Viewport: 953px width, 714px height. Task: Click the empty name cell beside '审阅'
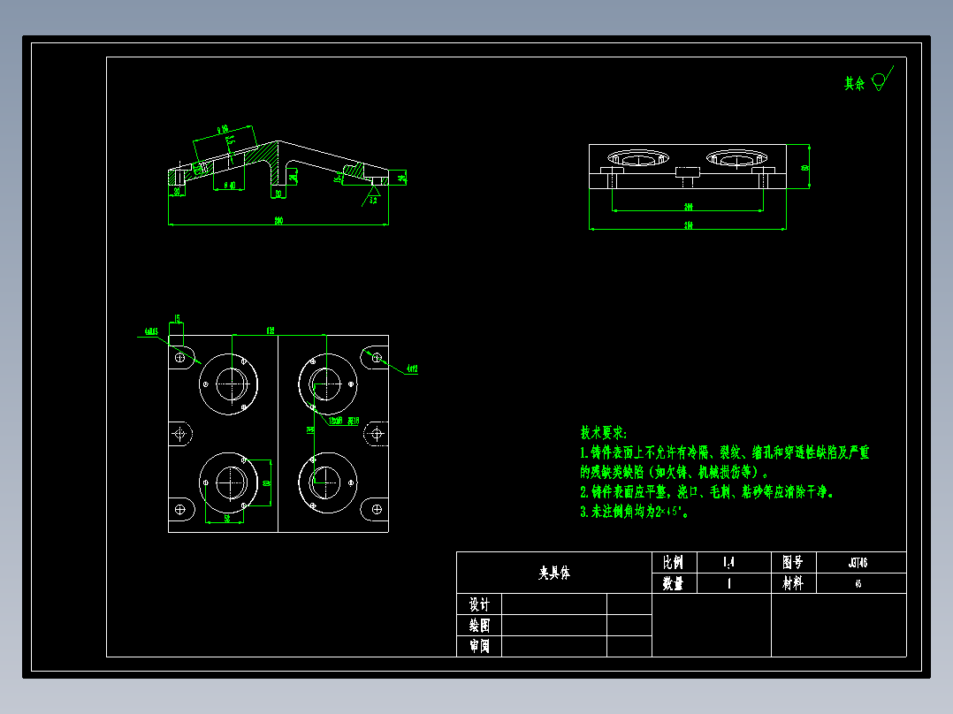coord(553,646)
